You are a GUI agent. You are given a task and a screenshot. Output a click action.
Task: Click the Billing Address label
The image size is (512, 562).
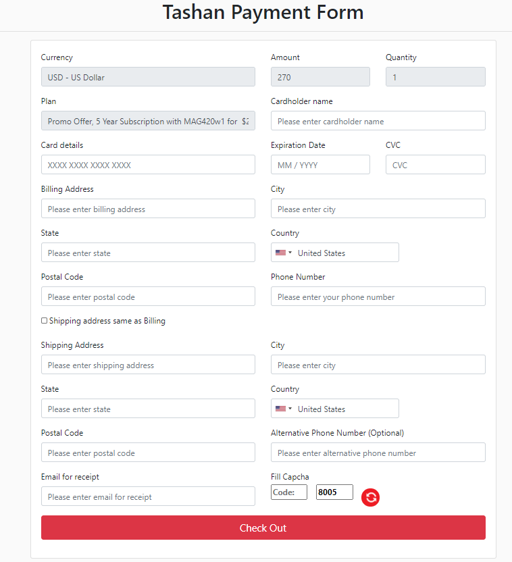[x=67, y=189]
